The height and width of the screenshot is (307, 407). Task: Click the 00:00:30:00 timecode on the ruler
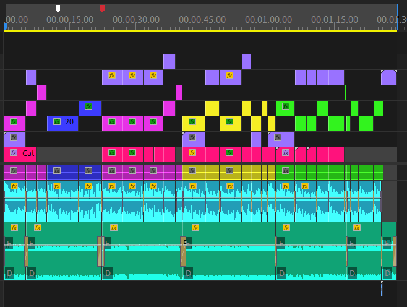click(136, 19)
